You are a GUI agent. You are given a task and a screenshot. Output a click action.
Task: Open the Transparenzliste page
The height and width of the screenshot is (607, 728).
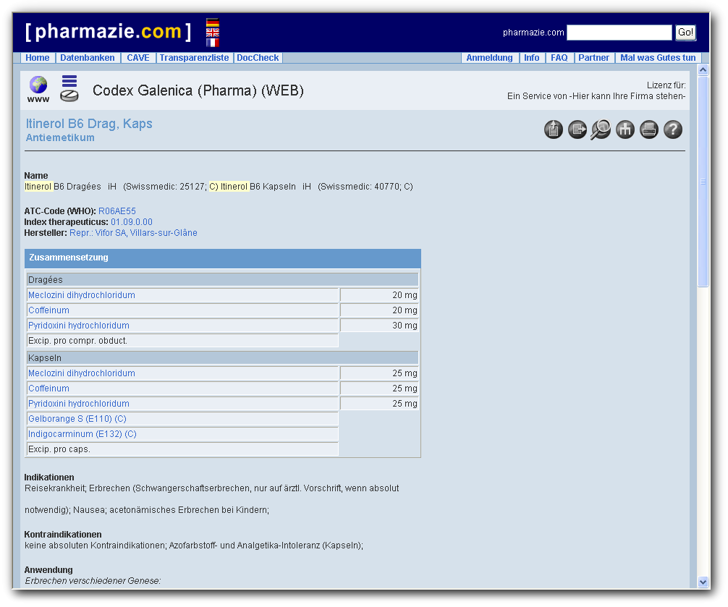point(192,58)
